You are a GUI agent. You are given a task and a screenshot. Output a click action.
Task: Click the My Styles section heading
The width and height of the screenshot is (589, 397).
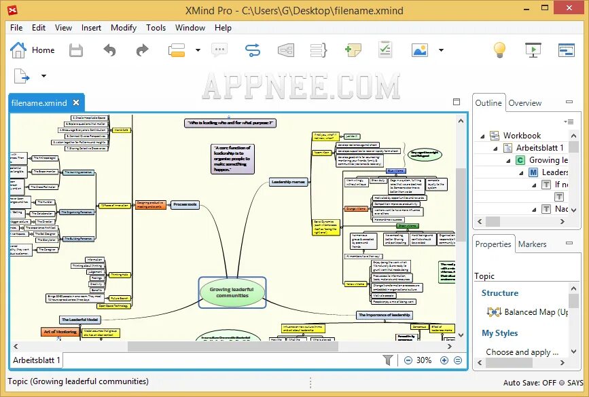pos(499,333)
